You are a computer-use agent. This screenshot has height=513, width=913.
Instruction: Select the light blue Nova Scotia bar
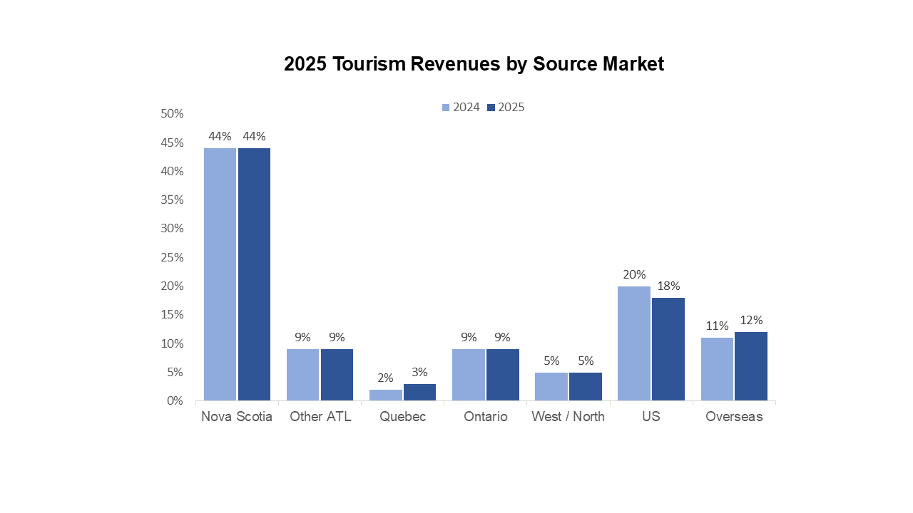(219, 271)
